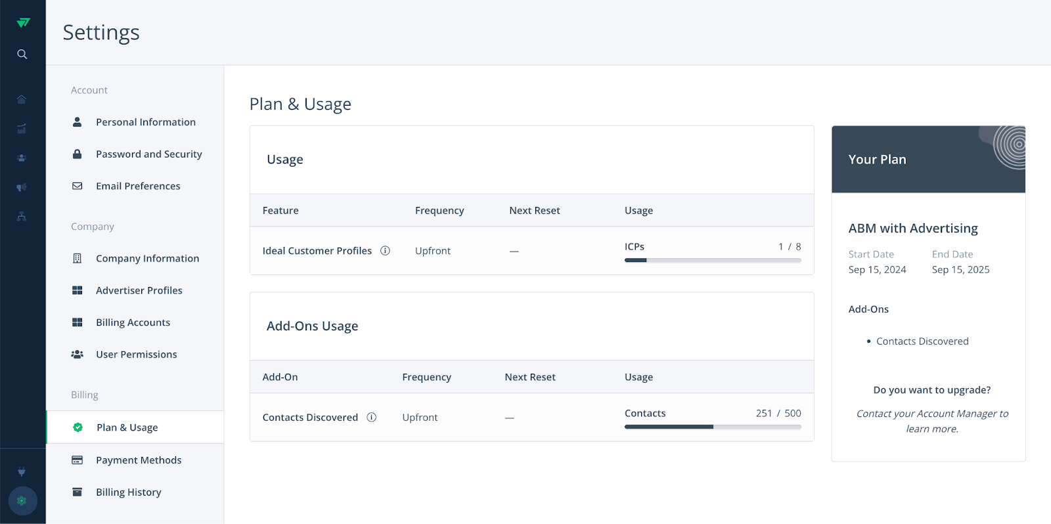Viewport: 1051px width, 524px height.
Task: Click 'Do you want to upgrade?' text
Action: pyautogui.click(x=932, y=389)
